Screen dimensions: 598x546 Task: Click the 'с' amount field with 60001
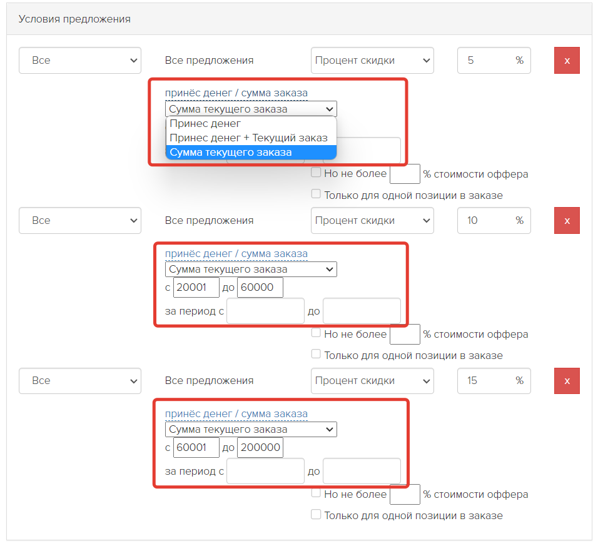(x=196, y=447)
